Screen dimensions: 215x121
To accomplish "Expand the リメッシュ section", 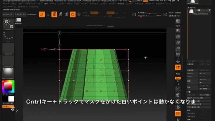I will pos(191,117).
